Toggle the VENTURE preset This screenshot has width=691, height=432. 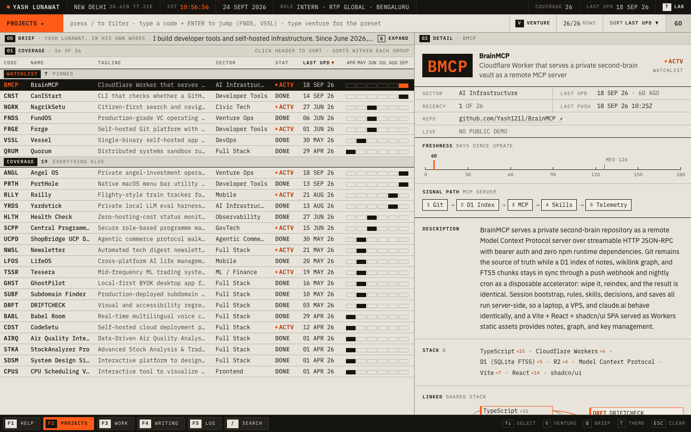[533, 23]
